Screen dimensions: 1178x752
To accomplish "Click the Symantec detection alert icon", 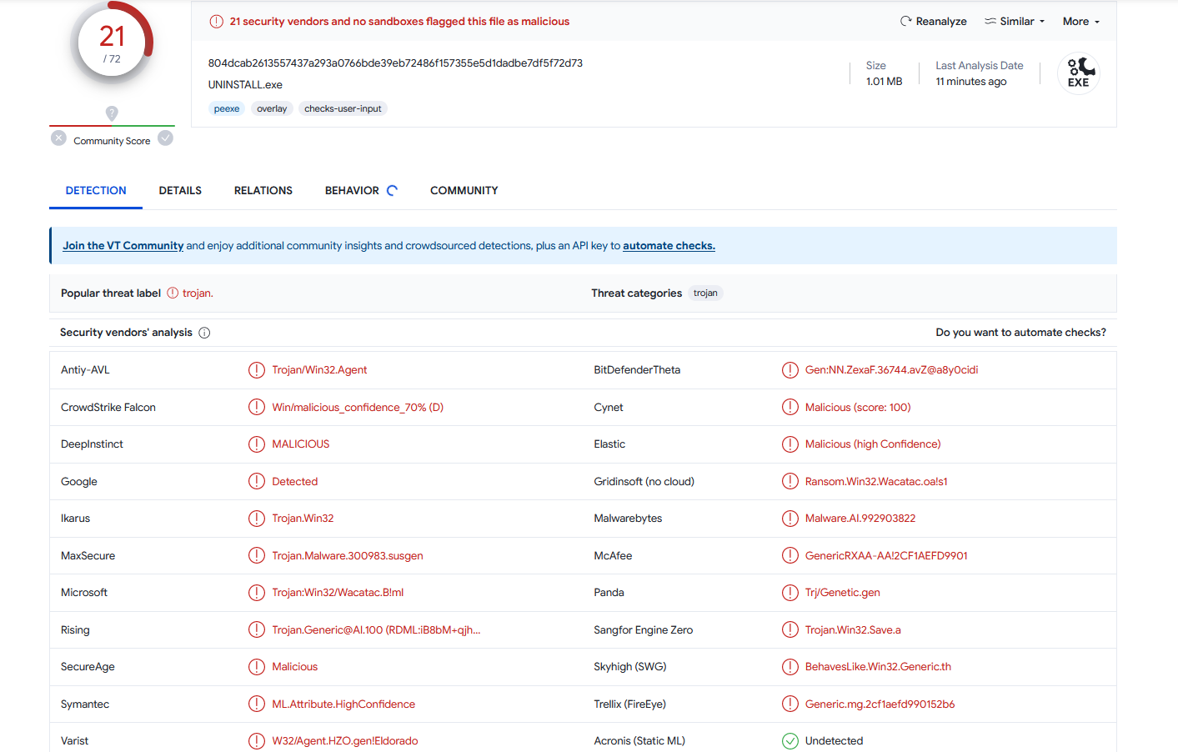I will pyautogui.click(x=257, y=704).
